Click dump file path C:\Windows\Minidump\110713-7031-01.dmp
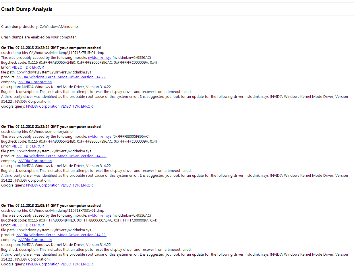The image size is (354, 268). [x=67, y=210]
